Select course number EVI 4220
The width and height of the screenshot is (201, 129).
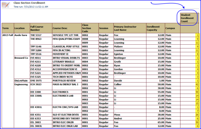(36, 66)
